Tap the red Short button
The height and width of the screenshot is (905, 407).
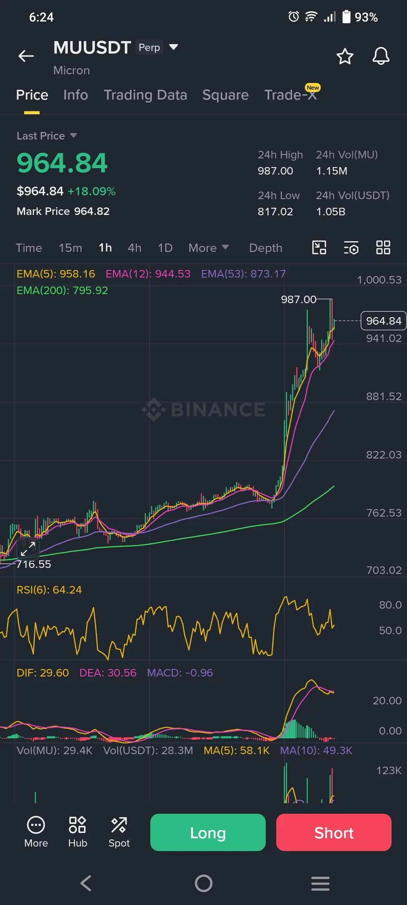pos(334,832)
